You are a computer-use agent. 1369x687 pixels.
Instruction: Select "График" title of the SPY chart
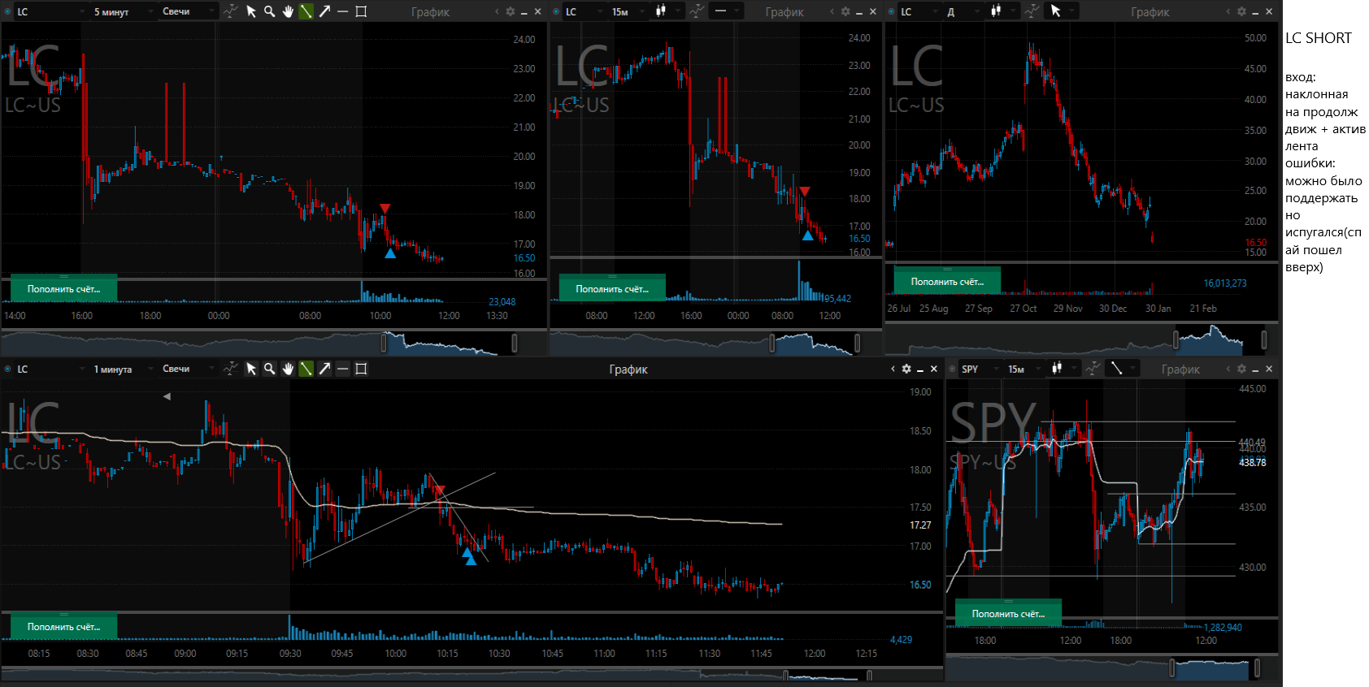coord(1180,369)
